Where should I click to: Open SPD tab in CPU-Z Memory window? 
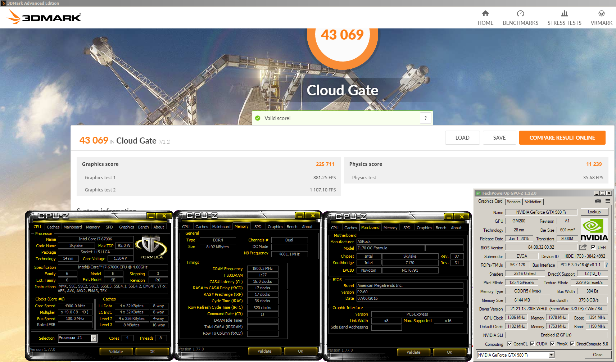tap(258, 227)
